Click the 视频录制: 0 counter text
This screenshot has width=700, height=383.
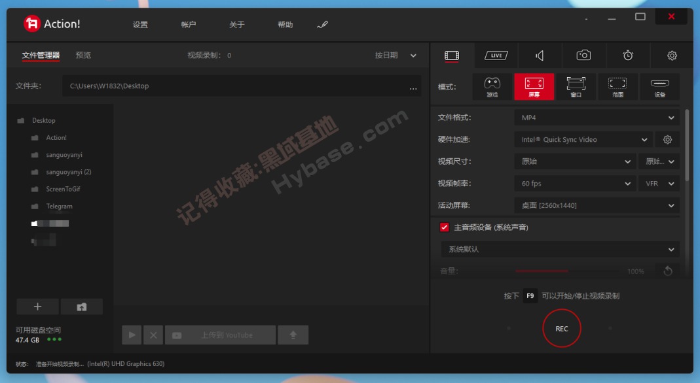[x=209, y=55]
